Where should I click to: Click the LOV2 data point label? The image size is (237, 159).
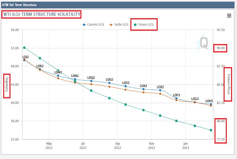pyautogui.click(x=126, y=83)
